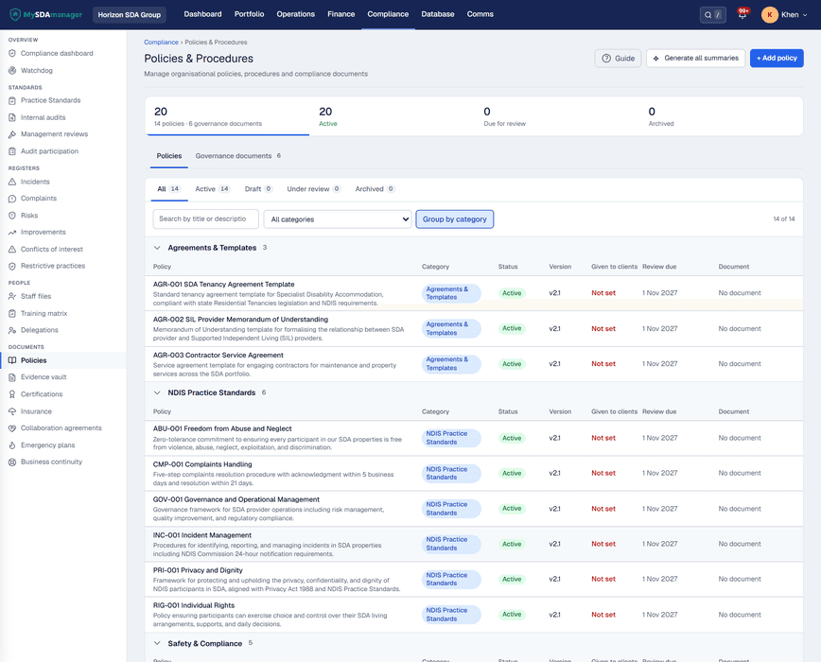This screenshot has height=662, width=821.
Task: Click the Add policy button
Action: 777,58
